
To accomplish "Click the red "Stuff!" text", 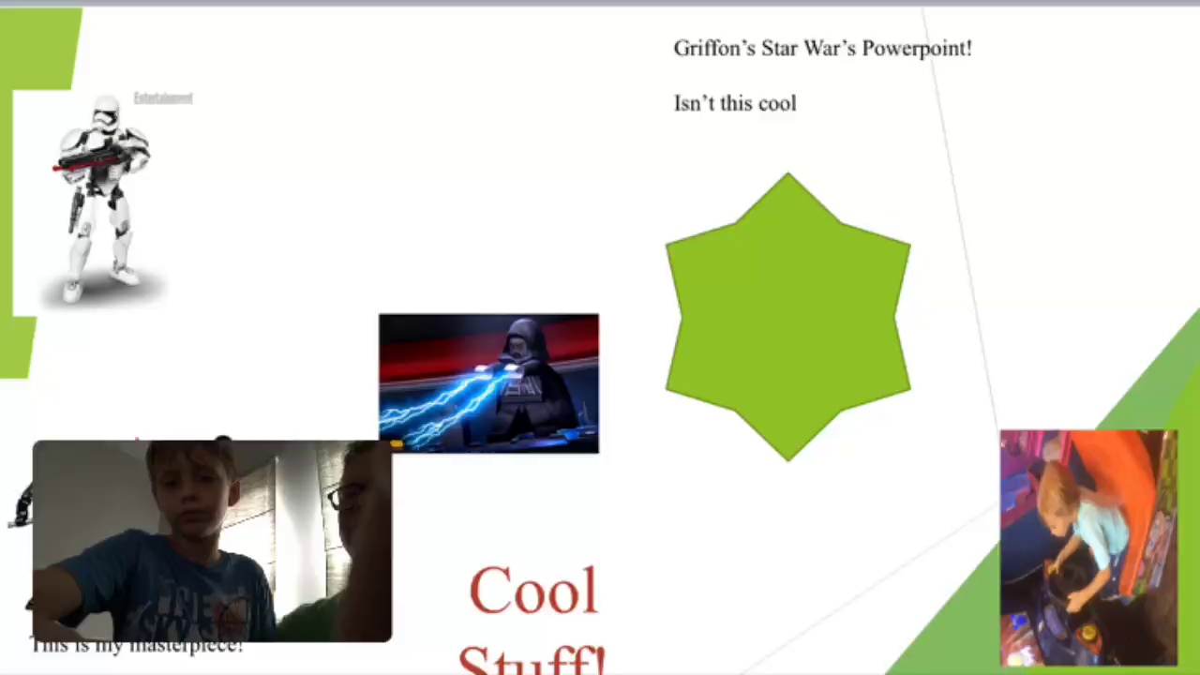I will tap(531, 660).
